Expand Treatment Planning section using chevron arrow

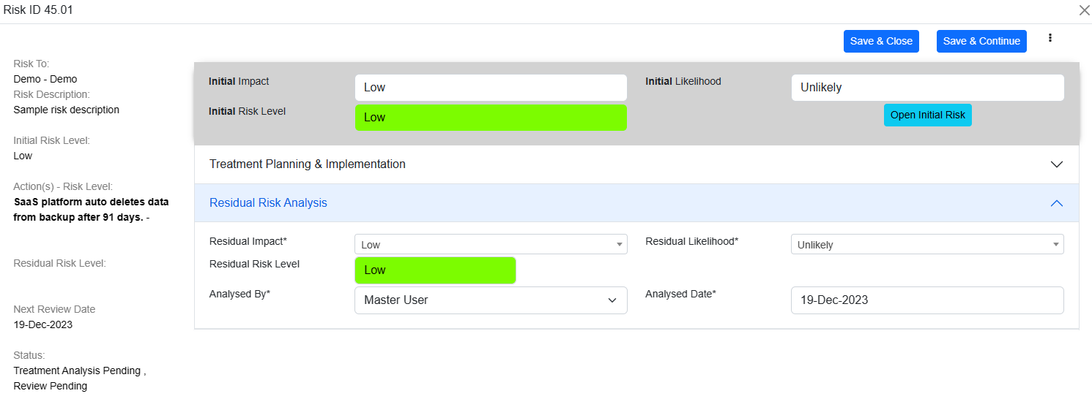pyautogui.click(x=1056, y=164)
